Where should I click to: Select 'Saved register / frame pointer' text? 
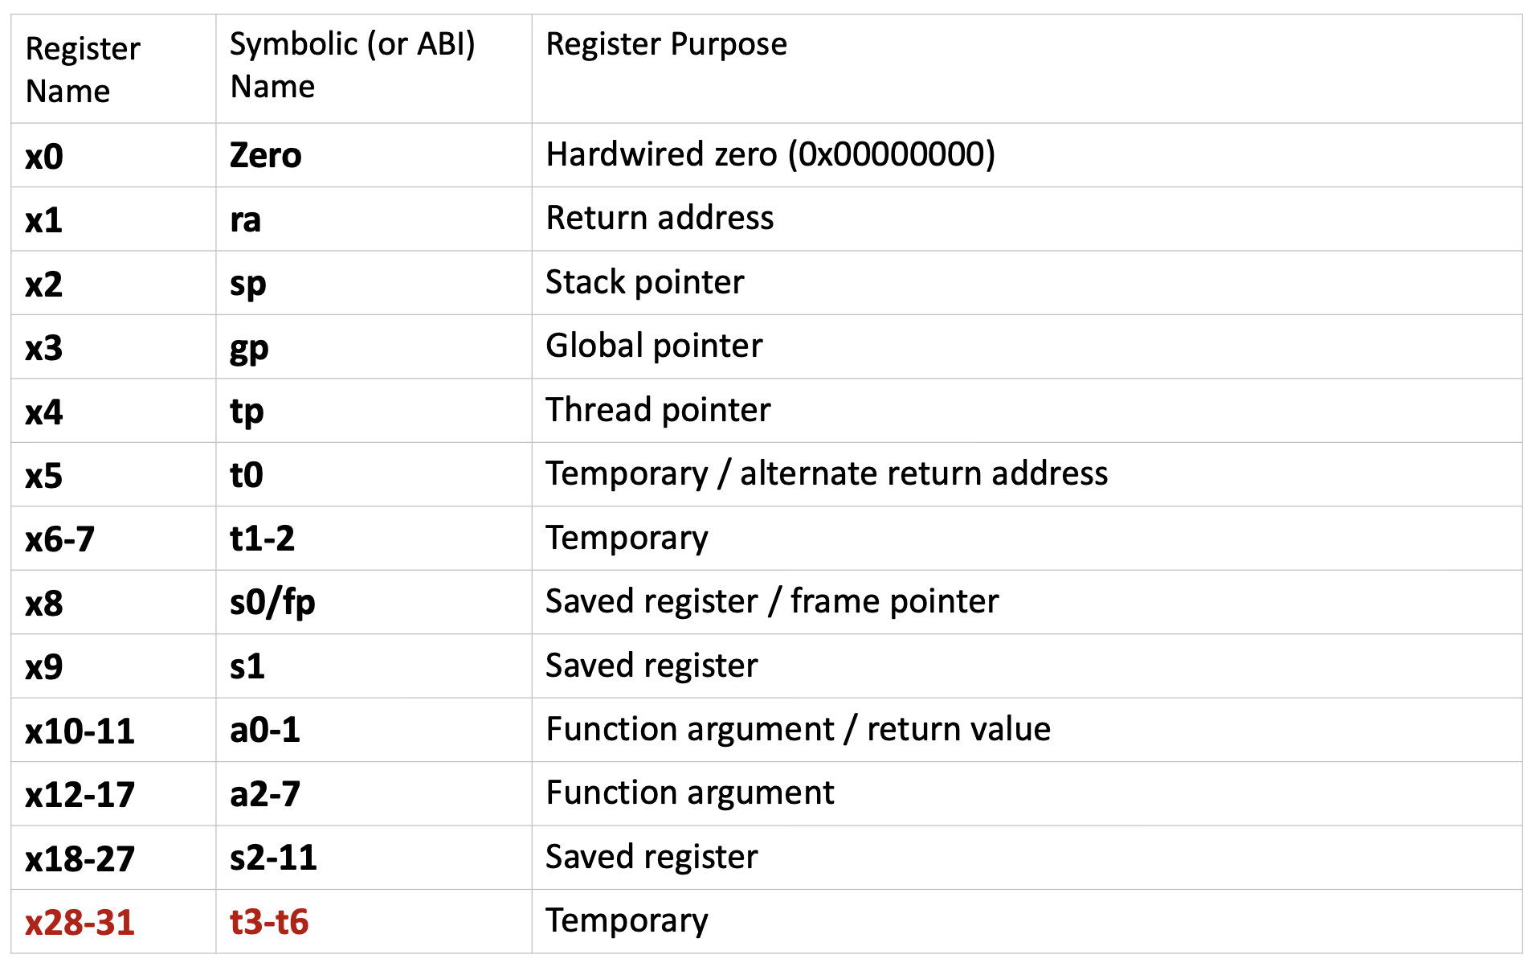tap(771, 601)
